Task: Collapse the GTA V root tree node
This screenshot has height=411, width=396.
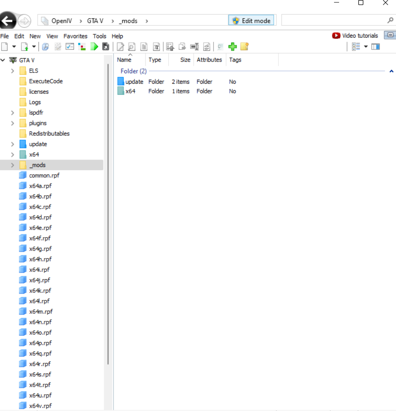Action: point(3,60)
